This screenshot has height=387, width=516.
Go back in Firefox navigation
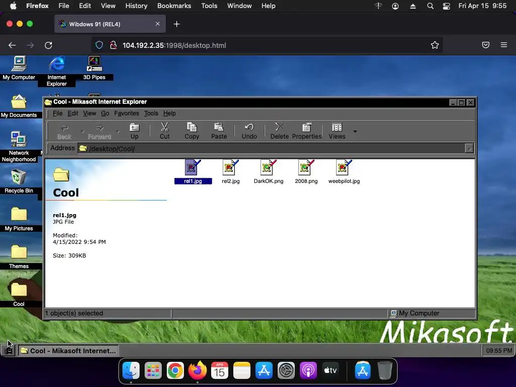point(12,45)
